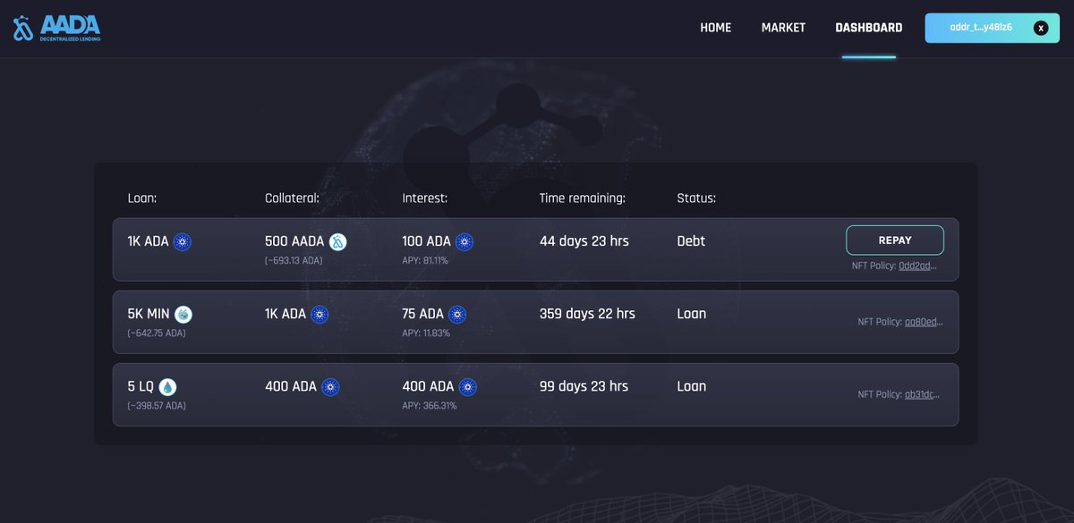Click the 'Loan:' column header
The height and width of the screenshot is (523, 1074).
(x=142, y=198)
